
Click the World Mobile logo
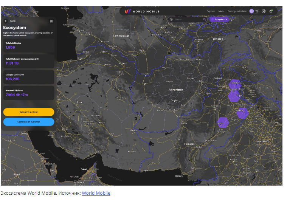tap(142, 11)
